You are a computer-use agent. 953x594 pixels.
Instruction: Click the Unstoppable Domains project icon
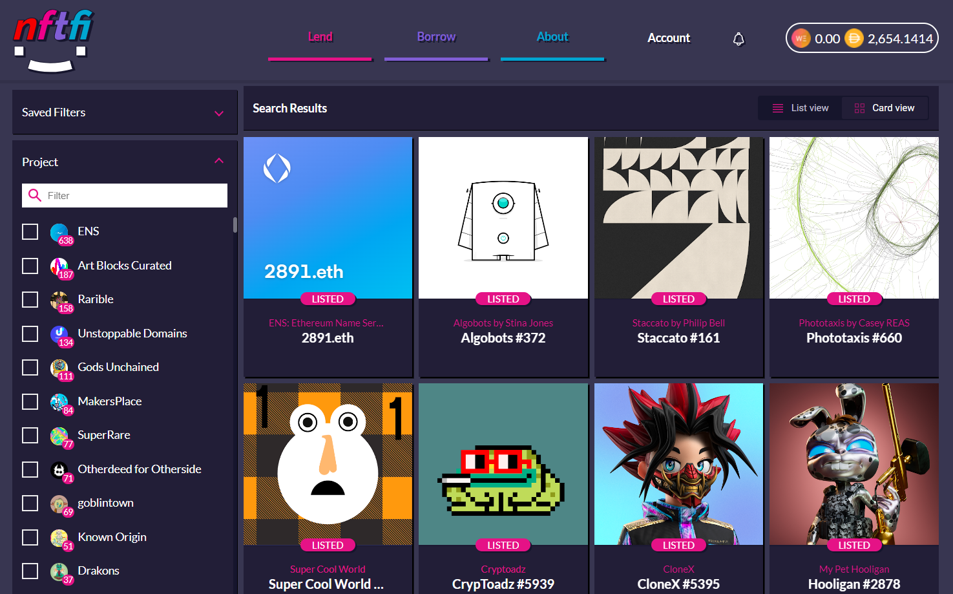coord(59,334)
